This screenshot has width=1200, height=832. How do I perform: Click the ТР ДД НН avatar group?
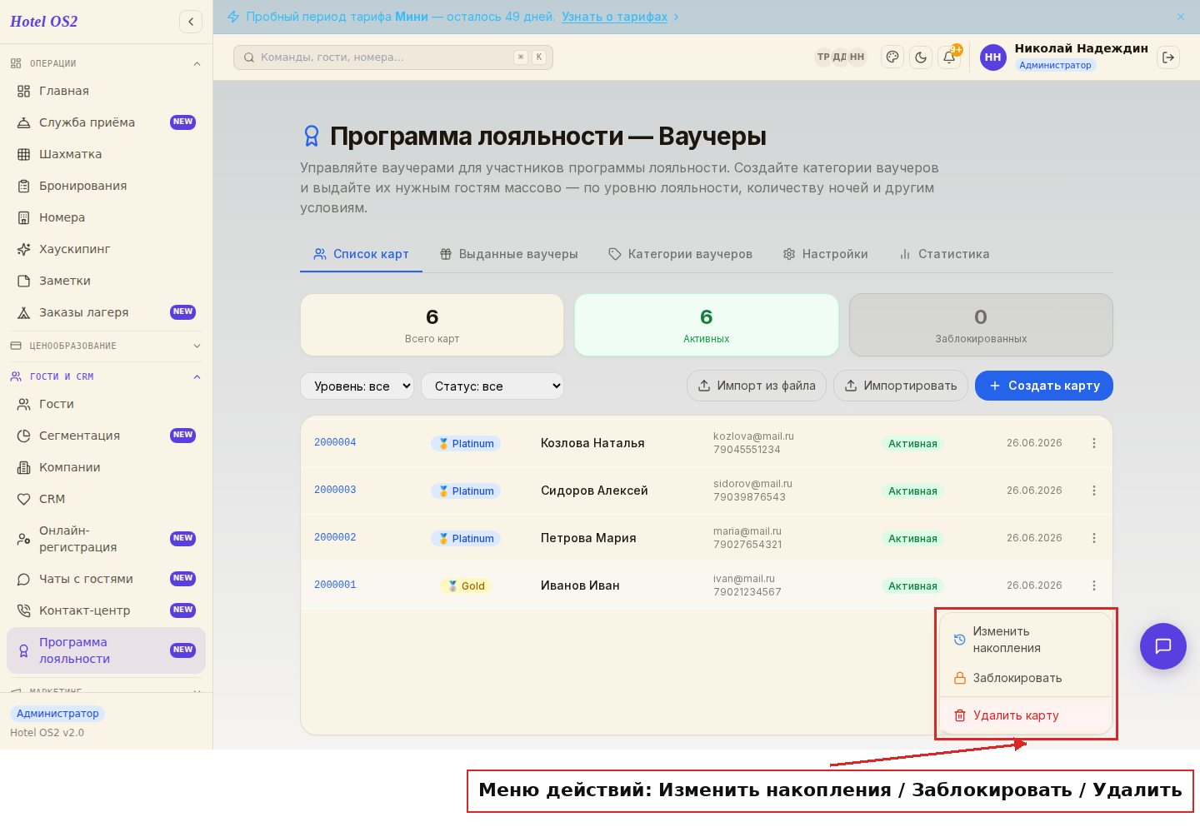pyautogui.click(x=840, y=57)
